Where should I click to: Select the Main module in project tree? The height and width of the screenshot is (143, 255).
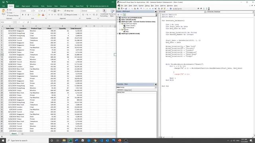(x=127, y=31)
